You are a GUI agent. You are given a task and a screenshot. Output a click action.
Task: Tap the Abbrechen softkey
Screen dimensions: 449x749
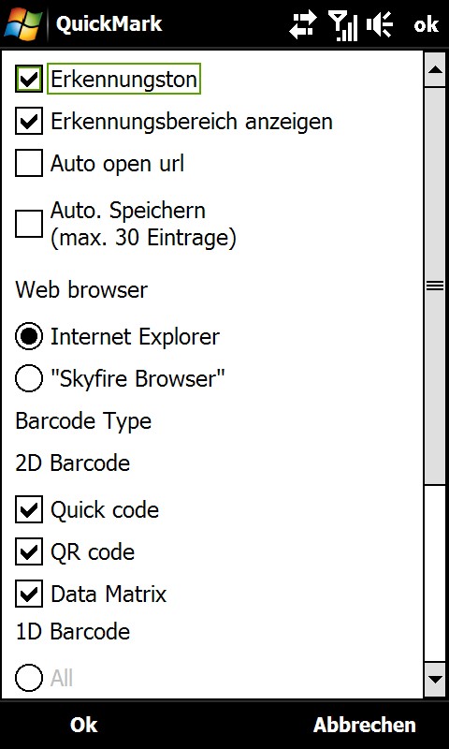pos(365,725)
